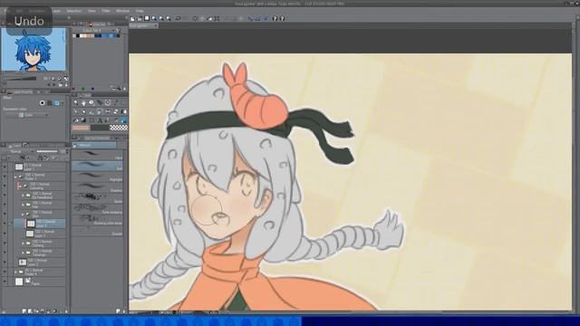
Task: Open the Filter menu
Action: click(x=106, y=11)
